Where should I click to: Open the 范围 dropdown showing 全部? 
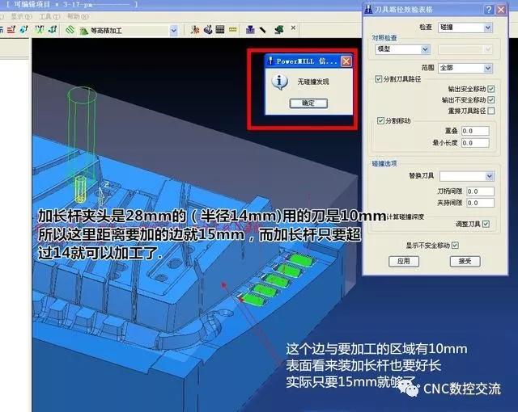[x=465, y=68]
